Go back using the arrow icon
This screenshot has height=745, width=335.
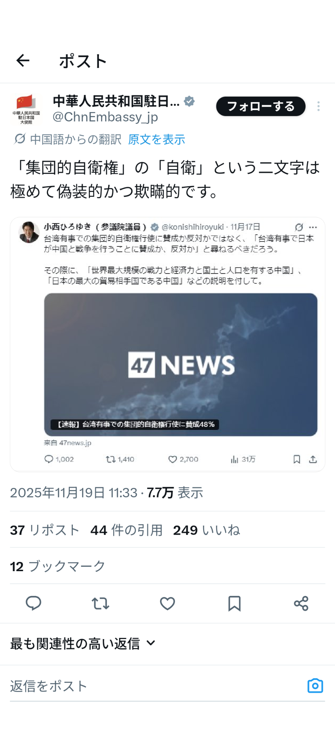[x=23, y=61]
